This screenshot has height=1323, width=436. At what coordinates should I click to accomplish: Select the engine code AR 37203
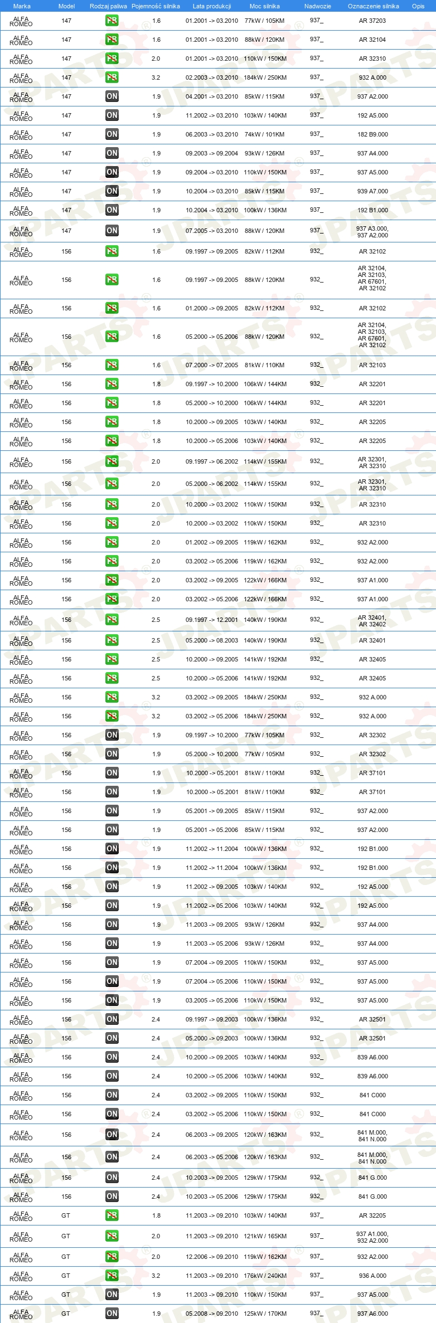coord(372,21)
